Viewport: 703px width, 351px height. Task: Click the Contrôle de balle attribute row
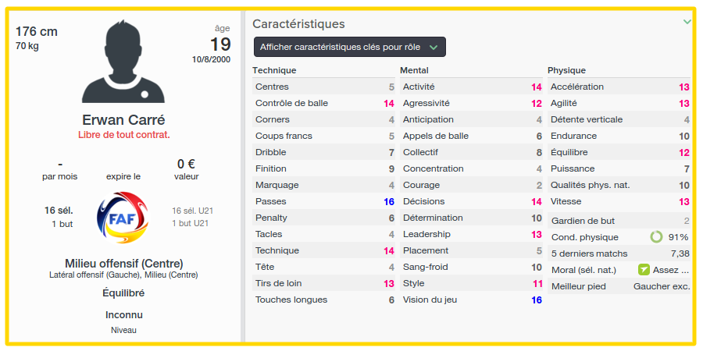(x=323, y=103)
